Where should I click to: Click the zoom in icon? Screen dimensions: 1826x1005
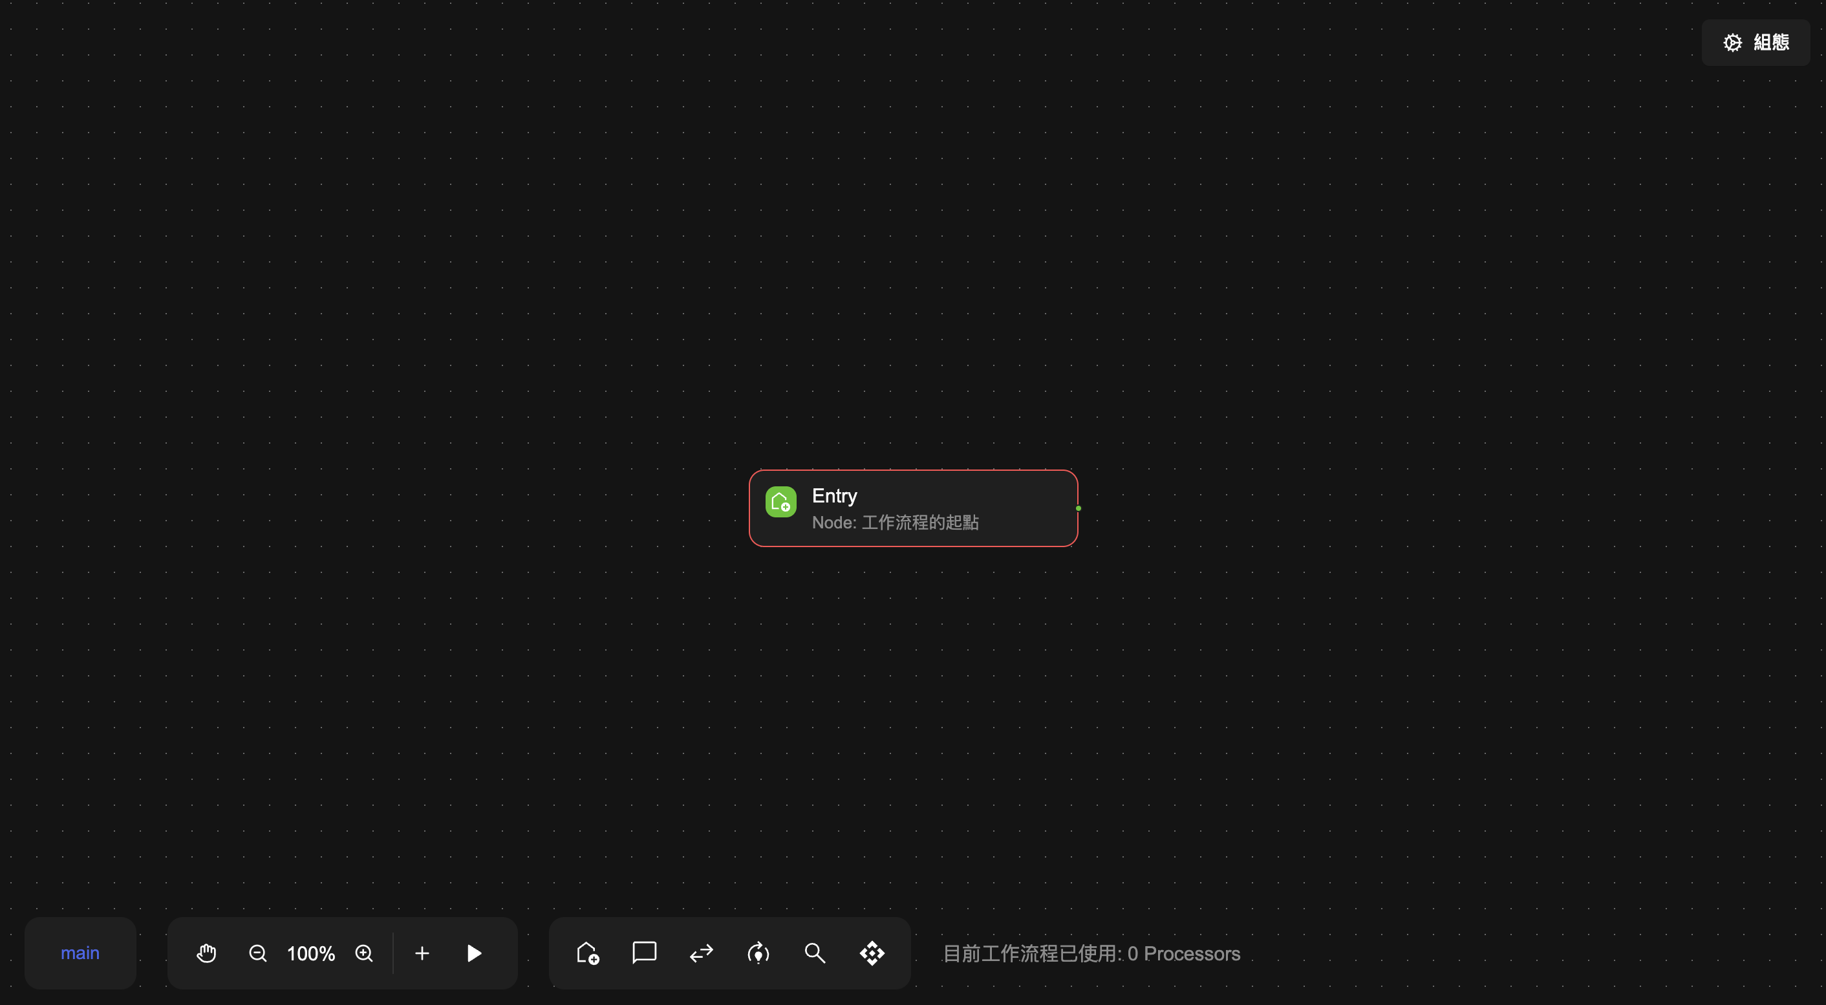click(x=364, y=953)
